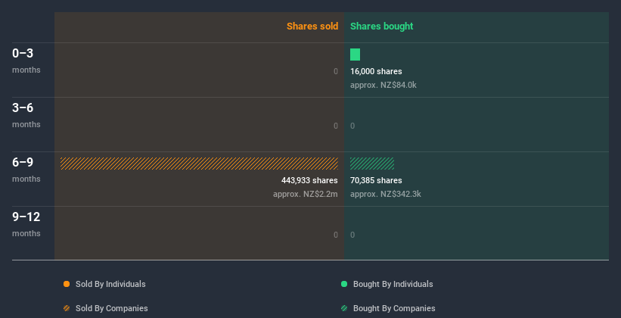Click the Shares sold column header
The image size is (621, 318).
point(312,26)
